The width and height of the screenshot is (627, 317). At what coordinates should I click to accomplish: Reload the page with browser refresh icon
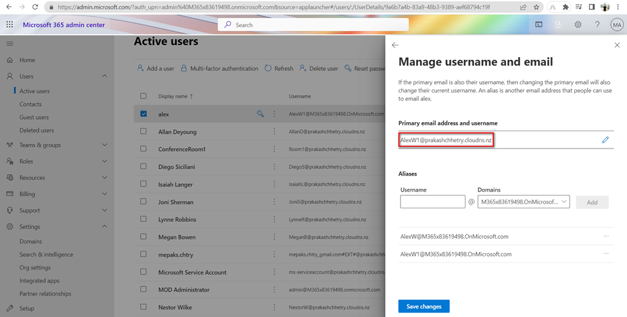pos(35,7)
